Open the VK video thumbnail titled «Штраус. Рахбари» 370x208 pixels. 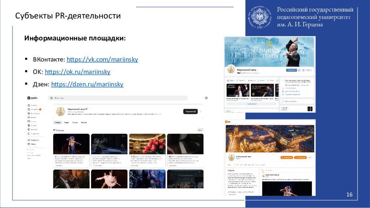tap(238, 90)
